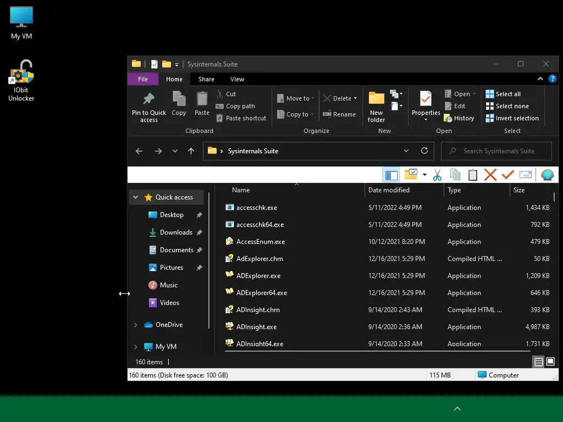The height and width of the screenshot is (422, 563).
Task: Toggle the navigation pane button in Classic Shell toolbar
Action: point(391,175)
